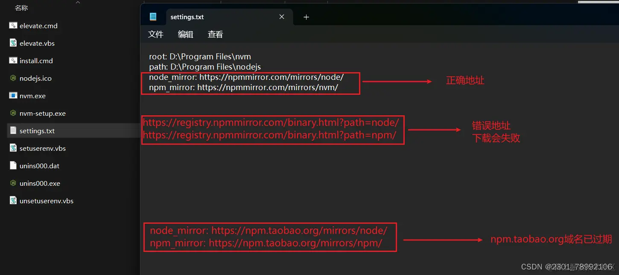Viewport: 619px width, 275px height.
Task: Open the 编辑 menu
Action: 186,35
